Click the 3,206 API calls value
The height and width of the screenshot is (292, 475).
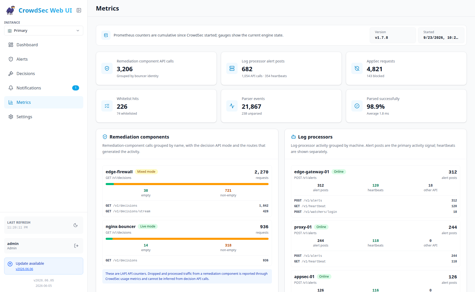pyautogui.click(x=125, y=69)
